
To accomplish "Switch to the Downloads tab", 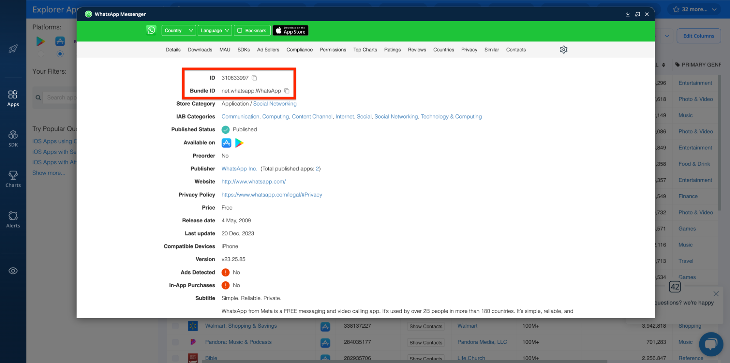I will point(200,50).
